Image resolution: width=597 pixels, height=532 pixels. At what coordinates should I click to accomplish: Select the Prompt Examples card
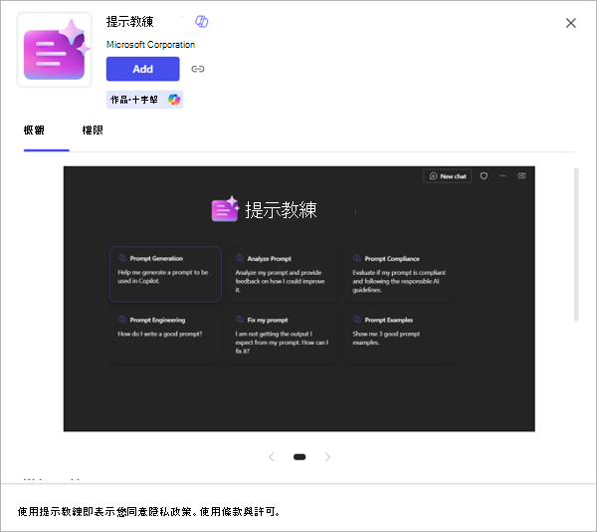click(400, 336)
